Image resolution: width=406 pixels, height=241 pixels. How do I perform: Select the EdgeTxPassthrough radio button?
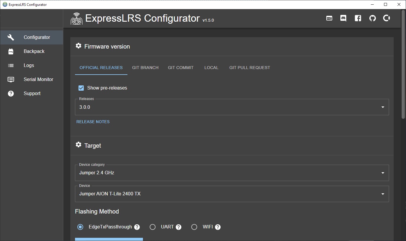(80, 227)
